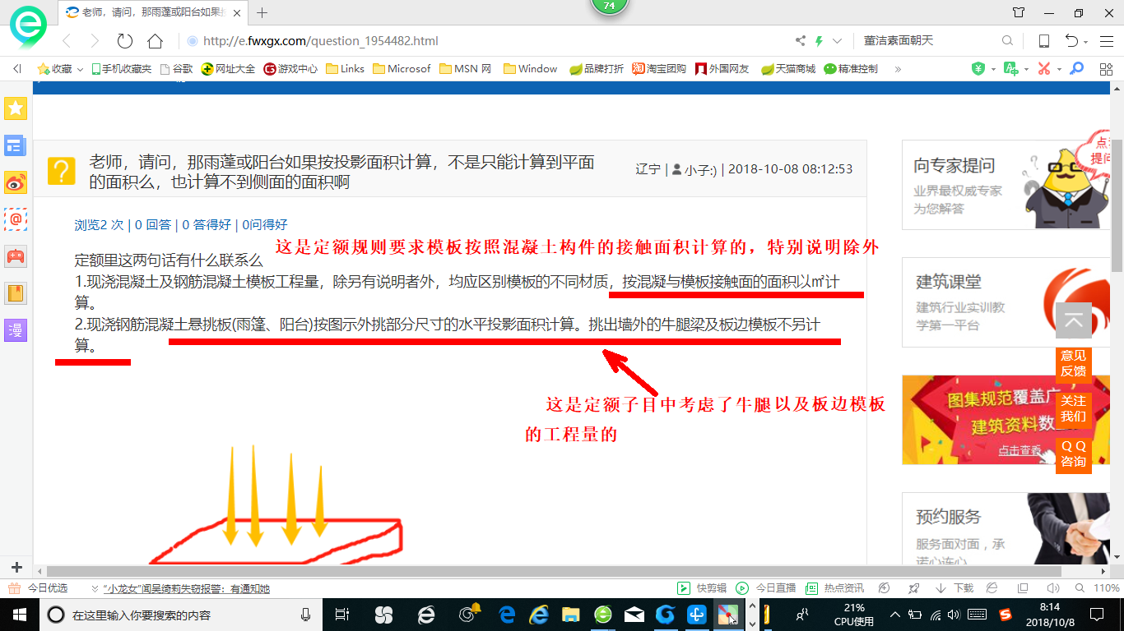
Task: Add sidebar app with plus icon
Action: [16, 567]
